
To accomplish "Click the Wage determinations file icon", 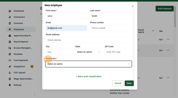I will pos(10,79).
